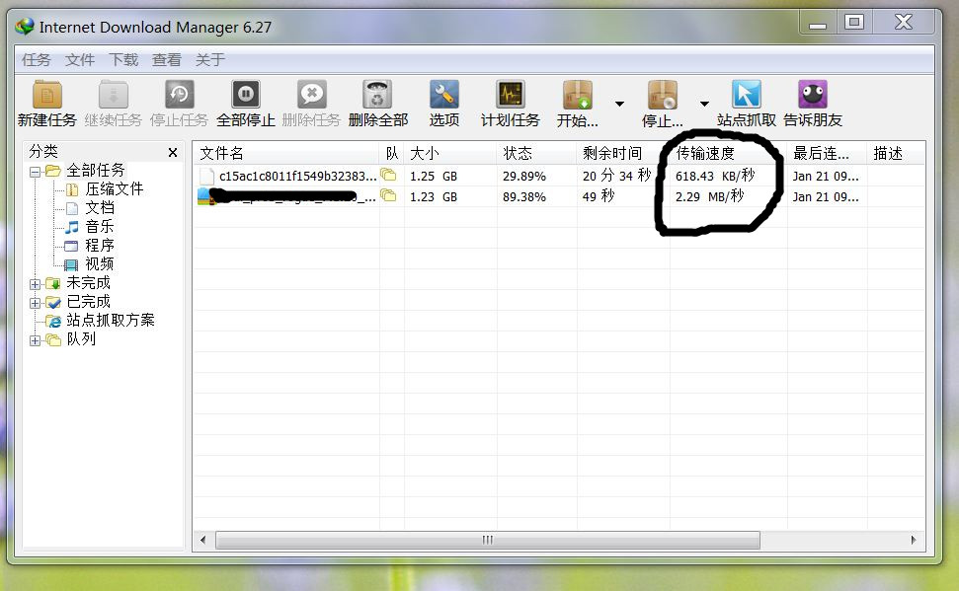Select 全部任务 category folder
Image resolution: width=959 pixels, height=591 pixels.
point(96,170)
